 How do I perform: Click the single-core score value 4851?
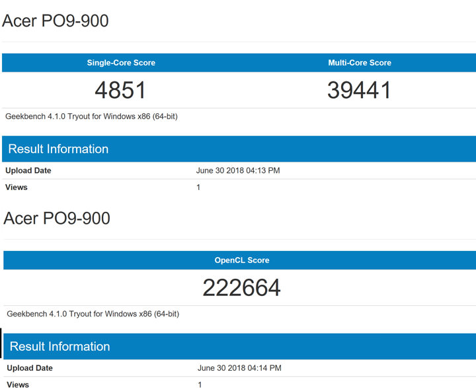pos(120,90)
